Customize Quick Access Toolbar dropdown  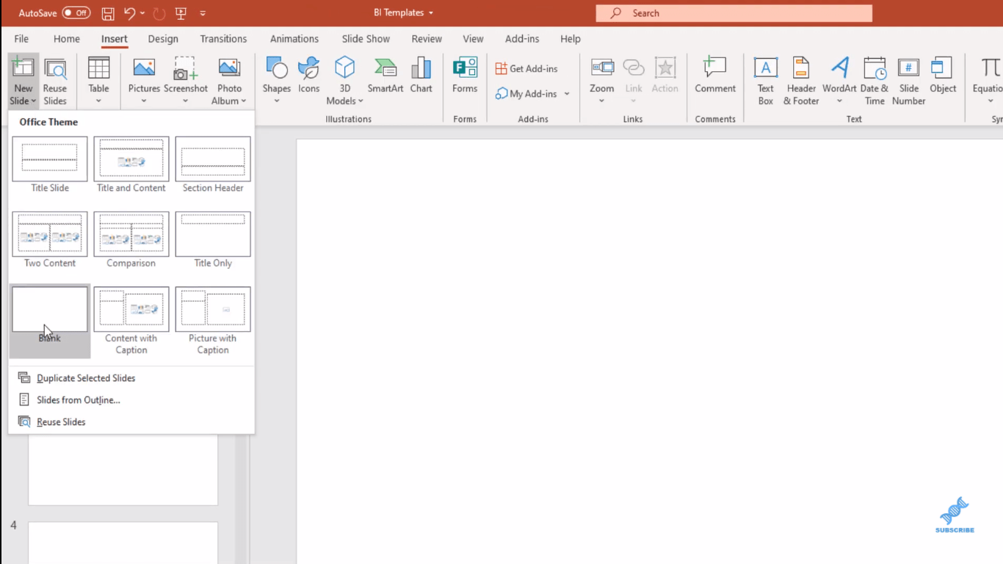tap(203, 13)
